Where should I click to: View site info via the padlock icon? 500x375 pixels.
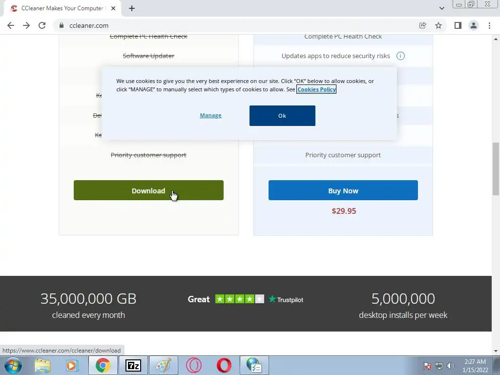click(62, 25)
